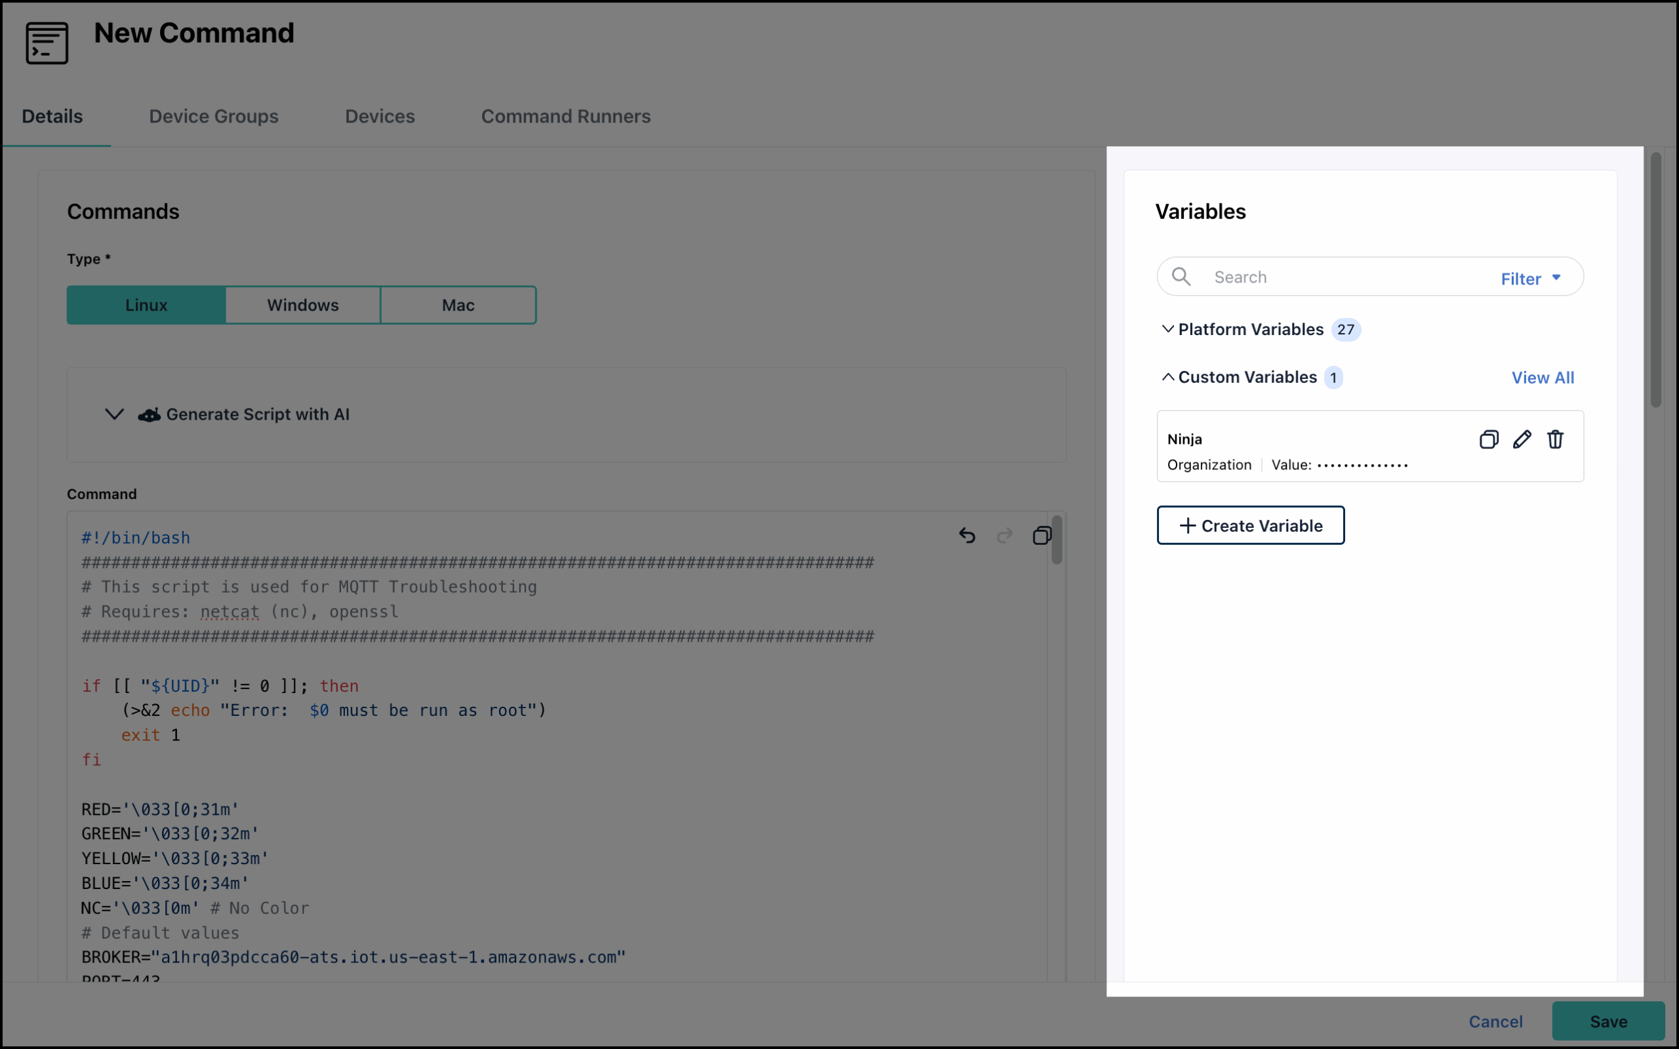Viewport: 1679px width, 1049px height.
Task: Switch command type to Windows
Action: (302, 306)
